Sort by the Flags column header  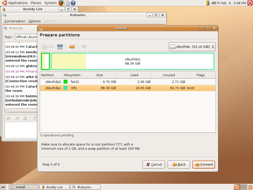pos(201,75)
